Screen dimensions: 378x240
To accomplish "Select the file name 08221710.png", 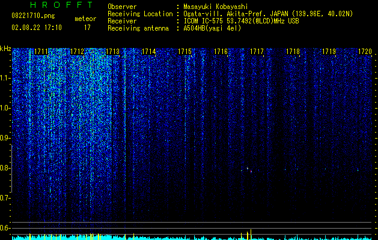I will (33, 16).
